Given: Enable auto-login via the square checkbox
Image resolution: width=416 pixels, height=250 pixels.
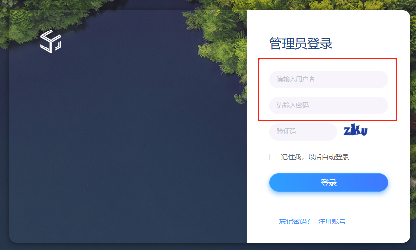Looking at the screenshot, I should coord(273,157).
